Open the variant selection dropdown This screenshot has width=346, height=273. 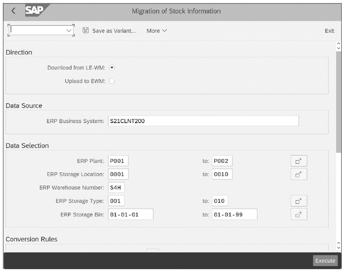click(x=69, y=30)
